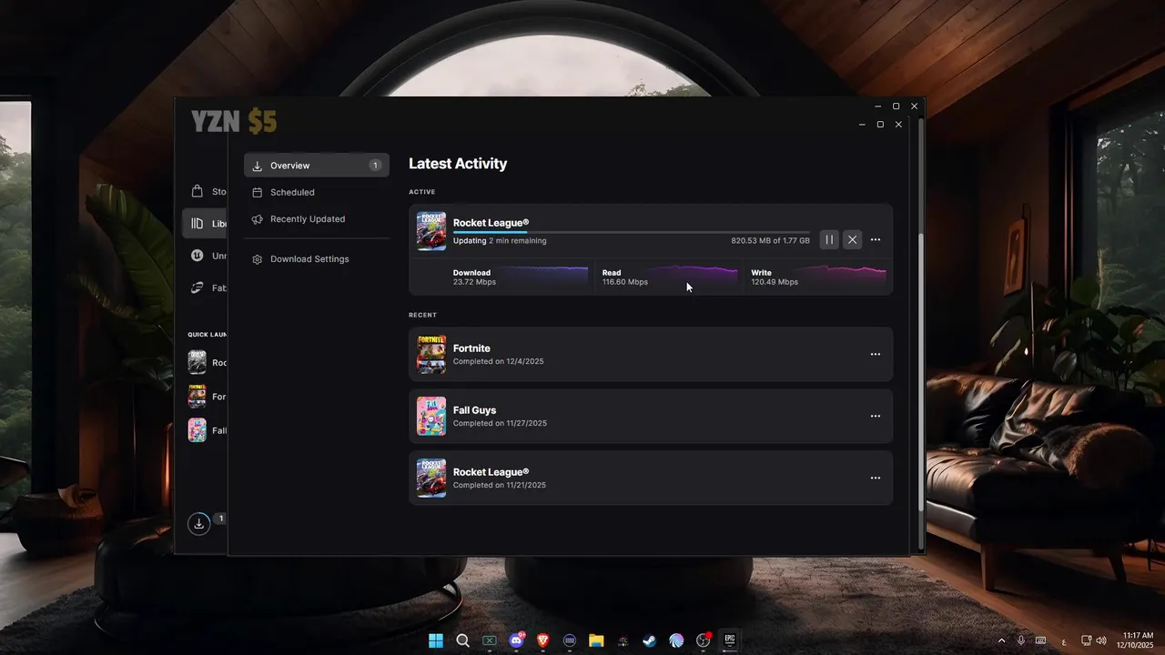Open the Fortnite three-dot menu
Image resolution: width=1165 pixels, height=655 pixels.
(876, 354)
